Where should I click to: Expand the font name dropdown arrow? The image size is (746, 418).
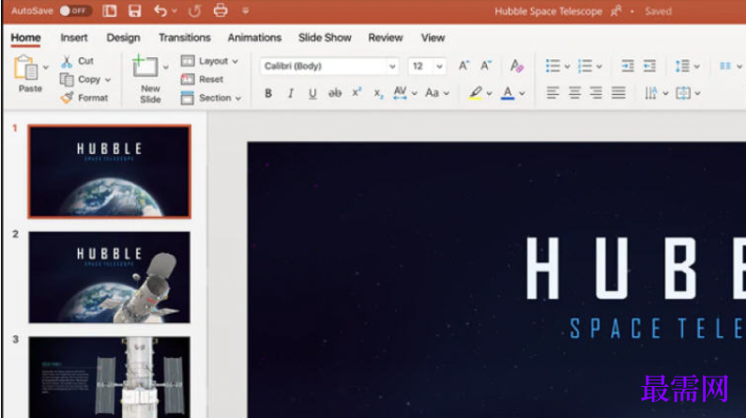392,67
